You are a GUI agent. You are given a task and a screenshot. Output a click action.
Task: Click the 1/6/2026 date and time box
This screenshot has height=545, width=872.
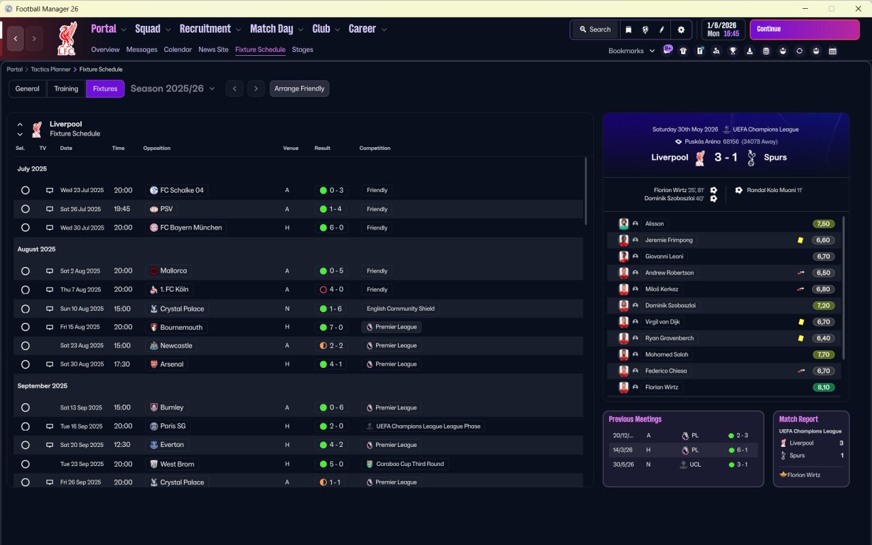tap(723, 29)
